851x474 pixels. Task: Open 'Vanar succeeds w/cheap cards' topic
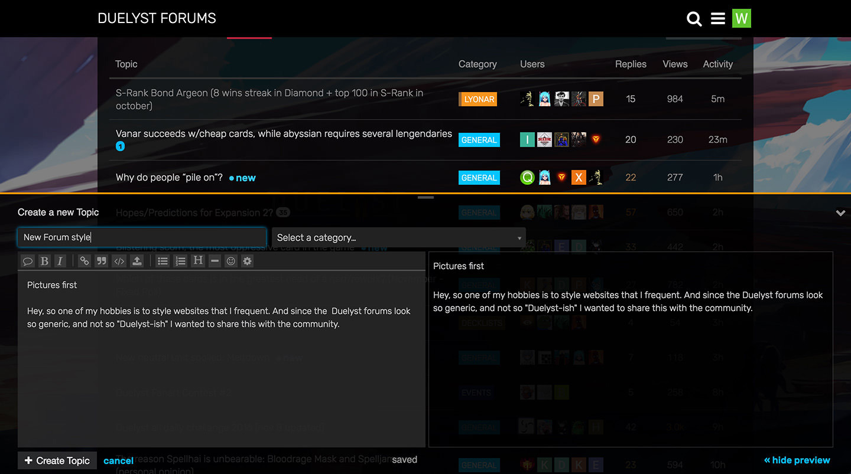click(284, 134)
